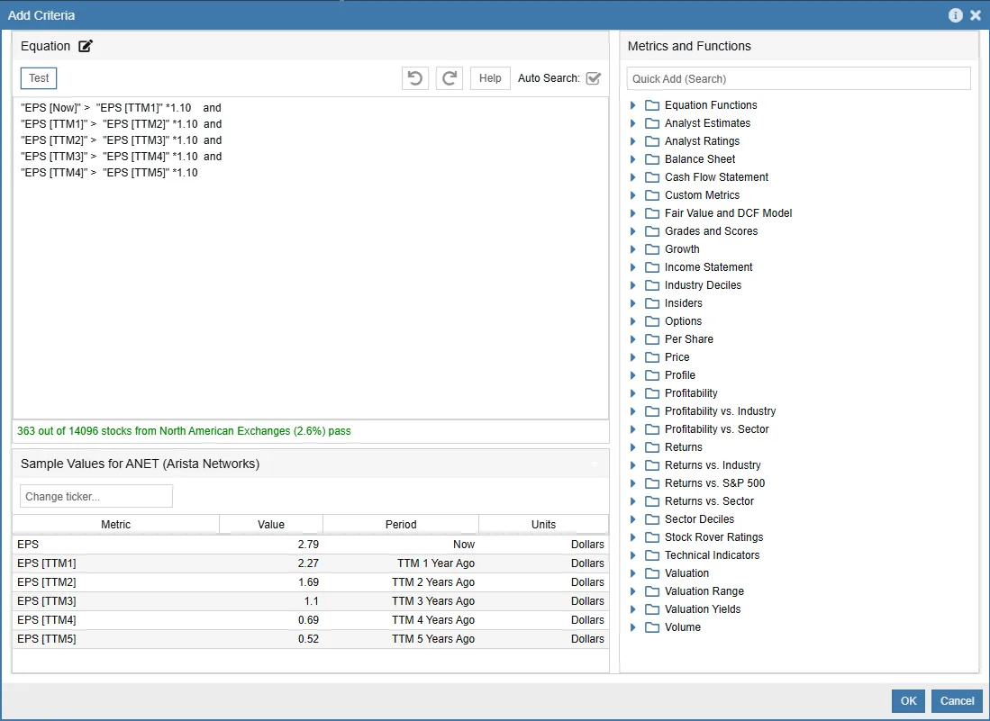Select the Profitability folder icon
This screenshot has height=721, width=990.
(x=652, y=393)
